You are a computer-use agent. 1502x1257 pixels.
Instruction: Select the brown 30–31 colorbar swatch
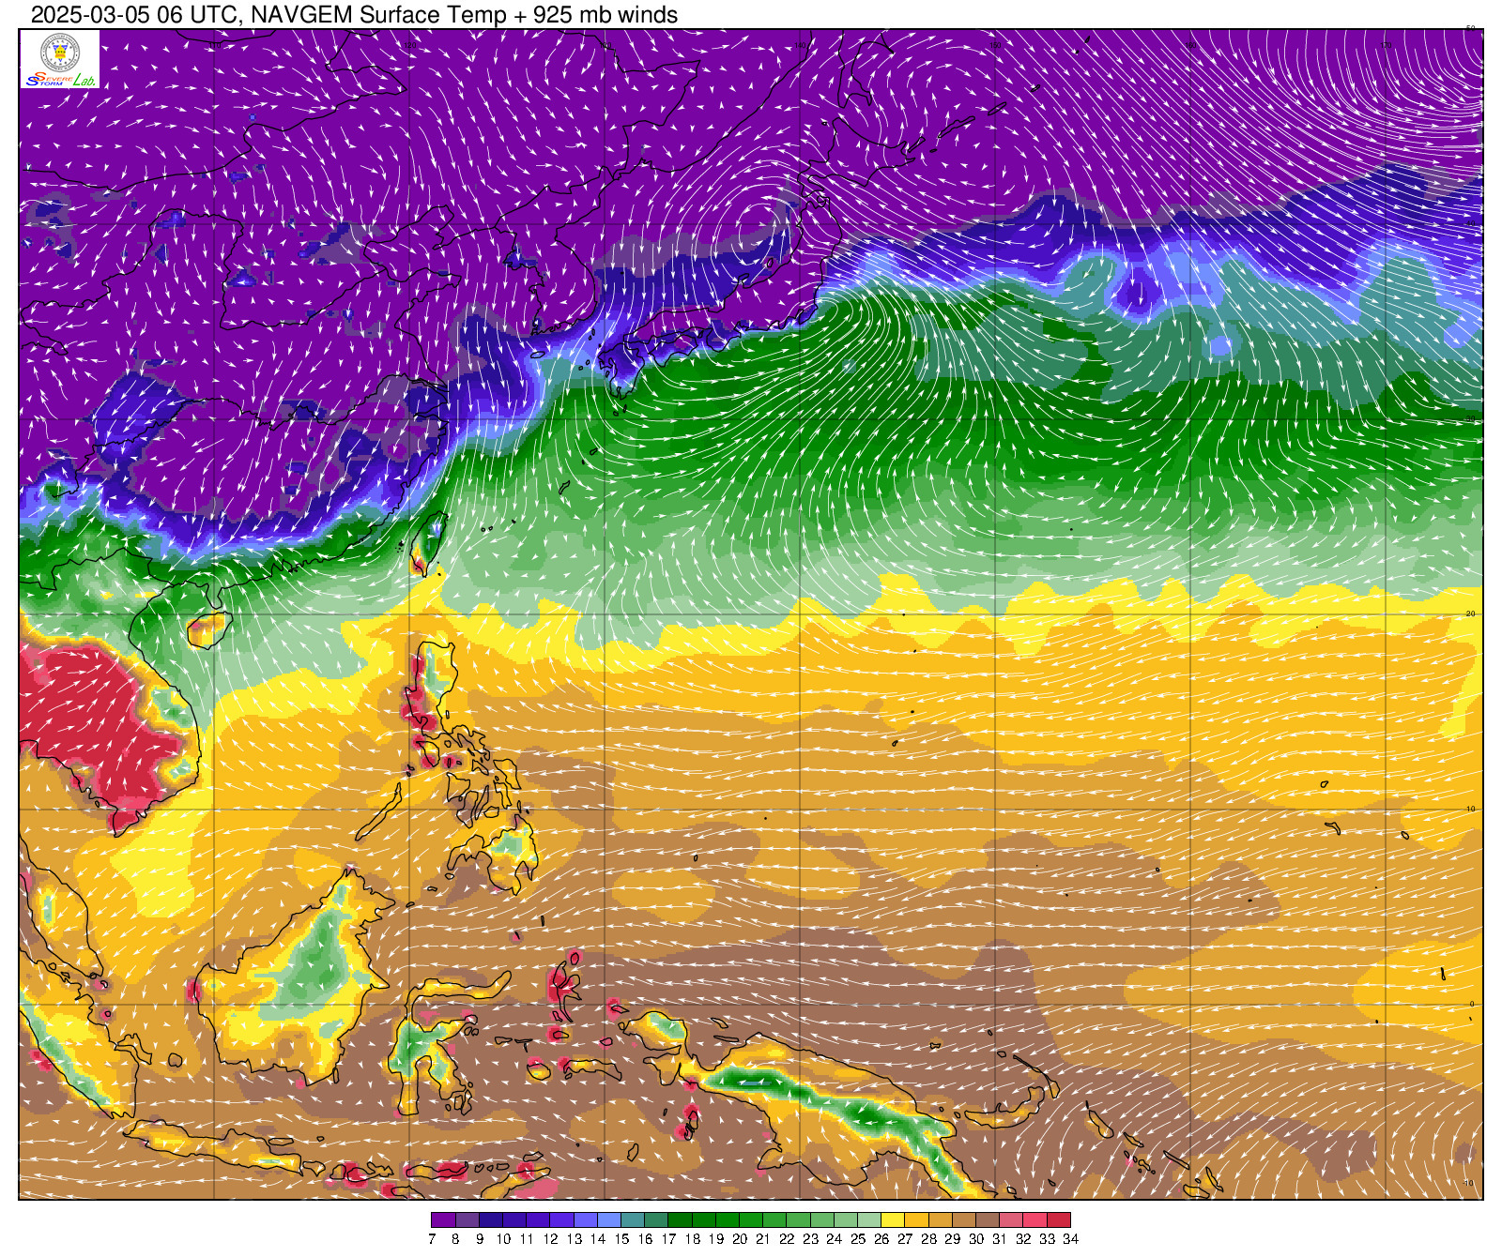(x=988, y=1219)
